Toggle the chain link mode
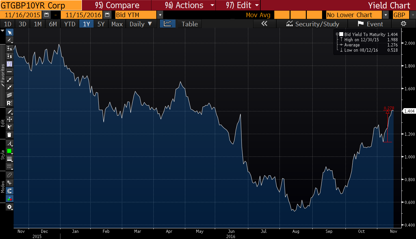This screenshot has height=239, width=416. [x=10, y=175]
